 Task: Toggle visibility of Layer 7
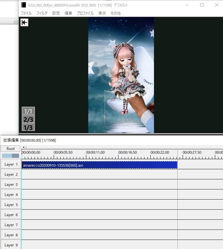[11, 225]
